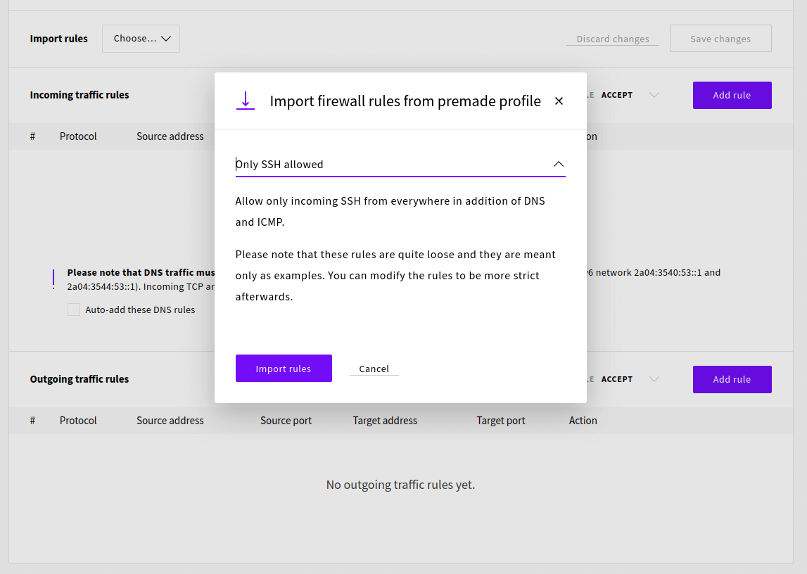This screenshot has width=807, height=574.
Task: Add rule to Incoming traffic rules
Action: (732, 95)
